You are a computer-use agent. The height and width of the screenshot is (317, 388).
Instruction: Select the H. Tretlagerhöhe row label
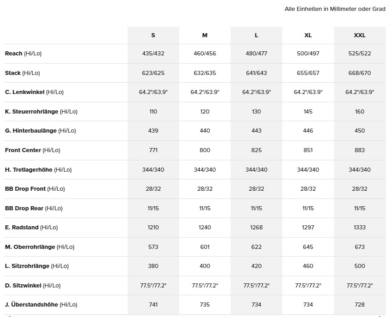(38, 169)
